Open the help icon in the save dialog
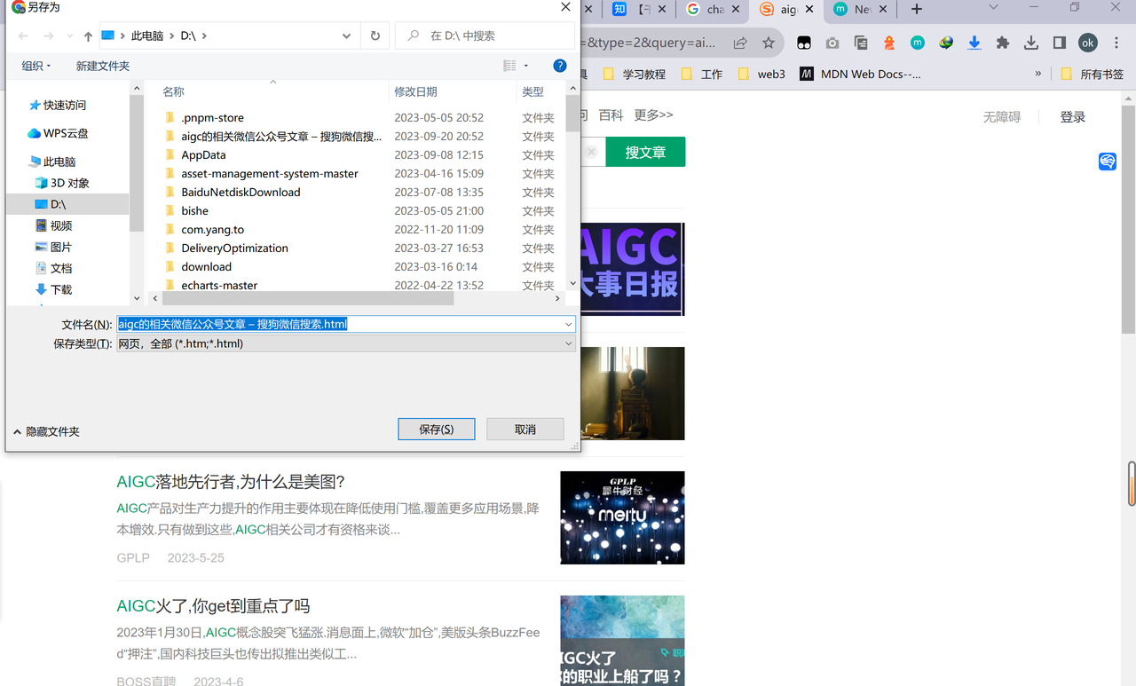This screenshot has width=1136, height=686. click(560, 66)
